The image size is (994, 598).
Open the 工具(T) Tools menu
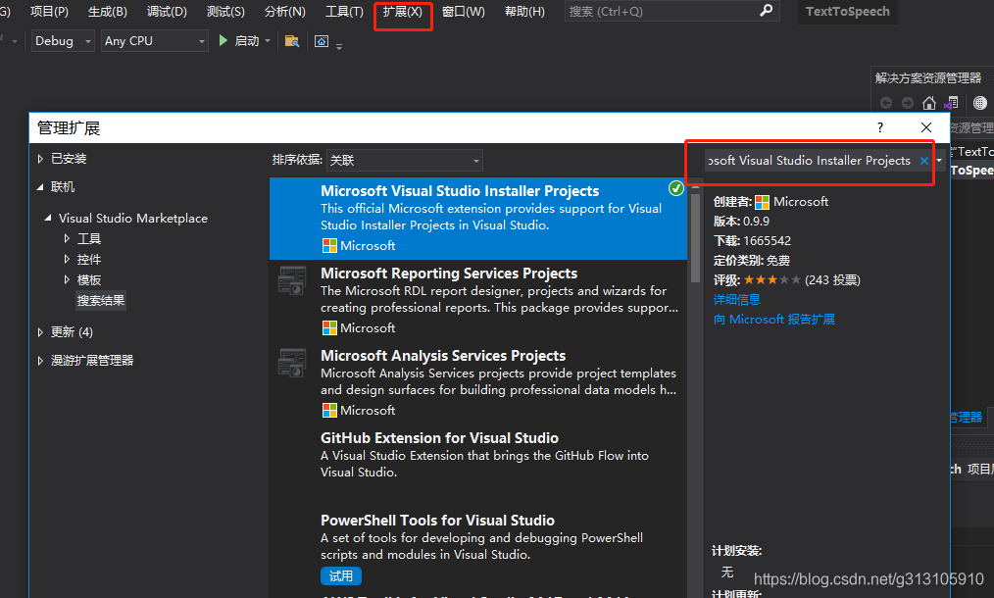coord(344,12)
